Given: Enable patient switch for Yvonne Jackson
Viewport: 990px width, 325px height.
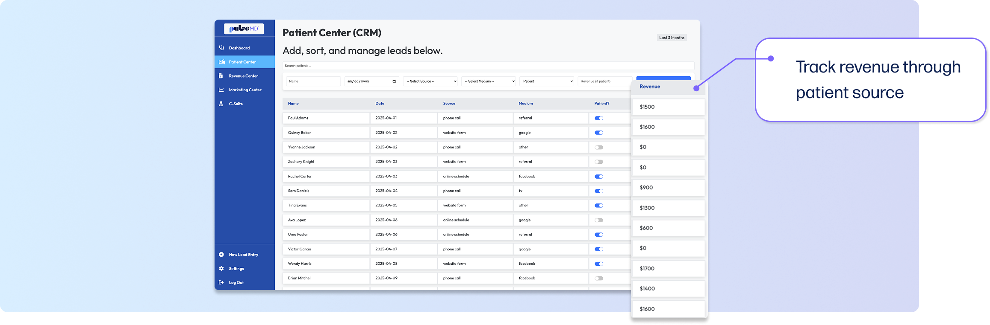Looking at the screenshot, I should [x=599, y=148].
